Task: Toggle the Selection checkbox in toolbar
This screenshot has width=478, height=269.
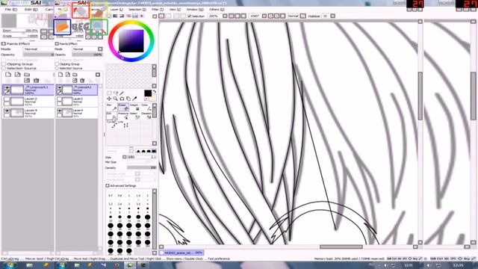Action: 189,16
